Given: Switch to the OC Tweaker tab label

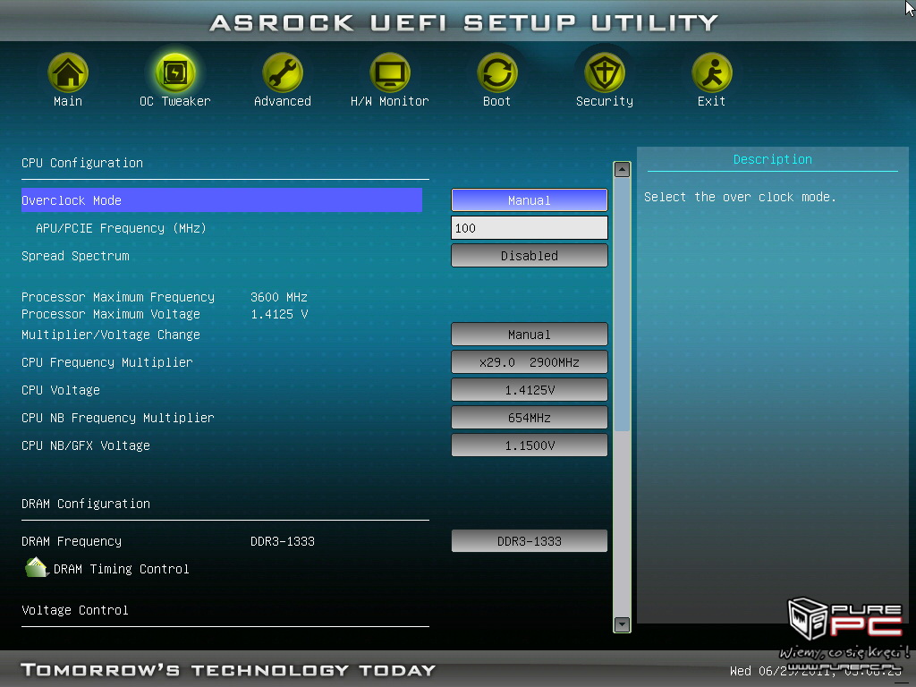Looking at the screenshot, I should click(x=175, y=101).
